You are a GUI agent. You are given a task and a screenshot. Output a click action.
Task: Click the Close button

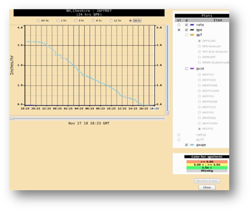[x=207, y=187]
